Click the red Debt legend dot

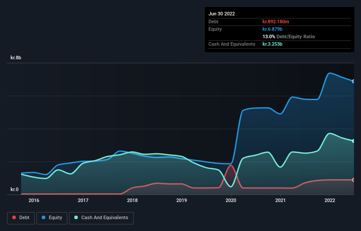(x=14, y=217)
